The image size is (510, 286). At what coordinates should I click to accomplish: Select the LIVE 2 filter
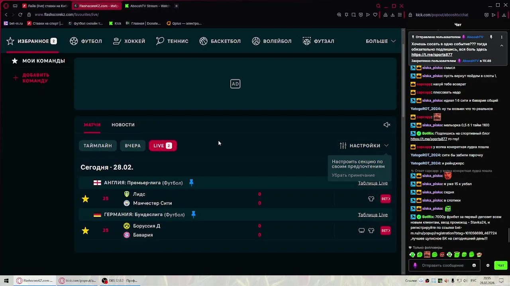[163, 146]
